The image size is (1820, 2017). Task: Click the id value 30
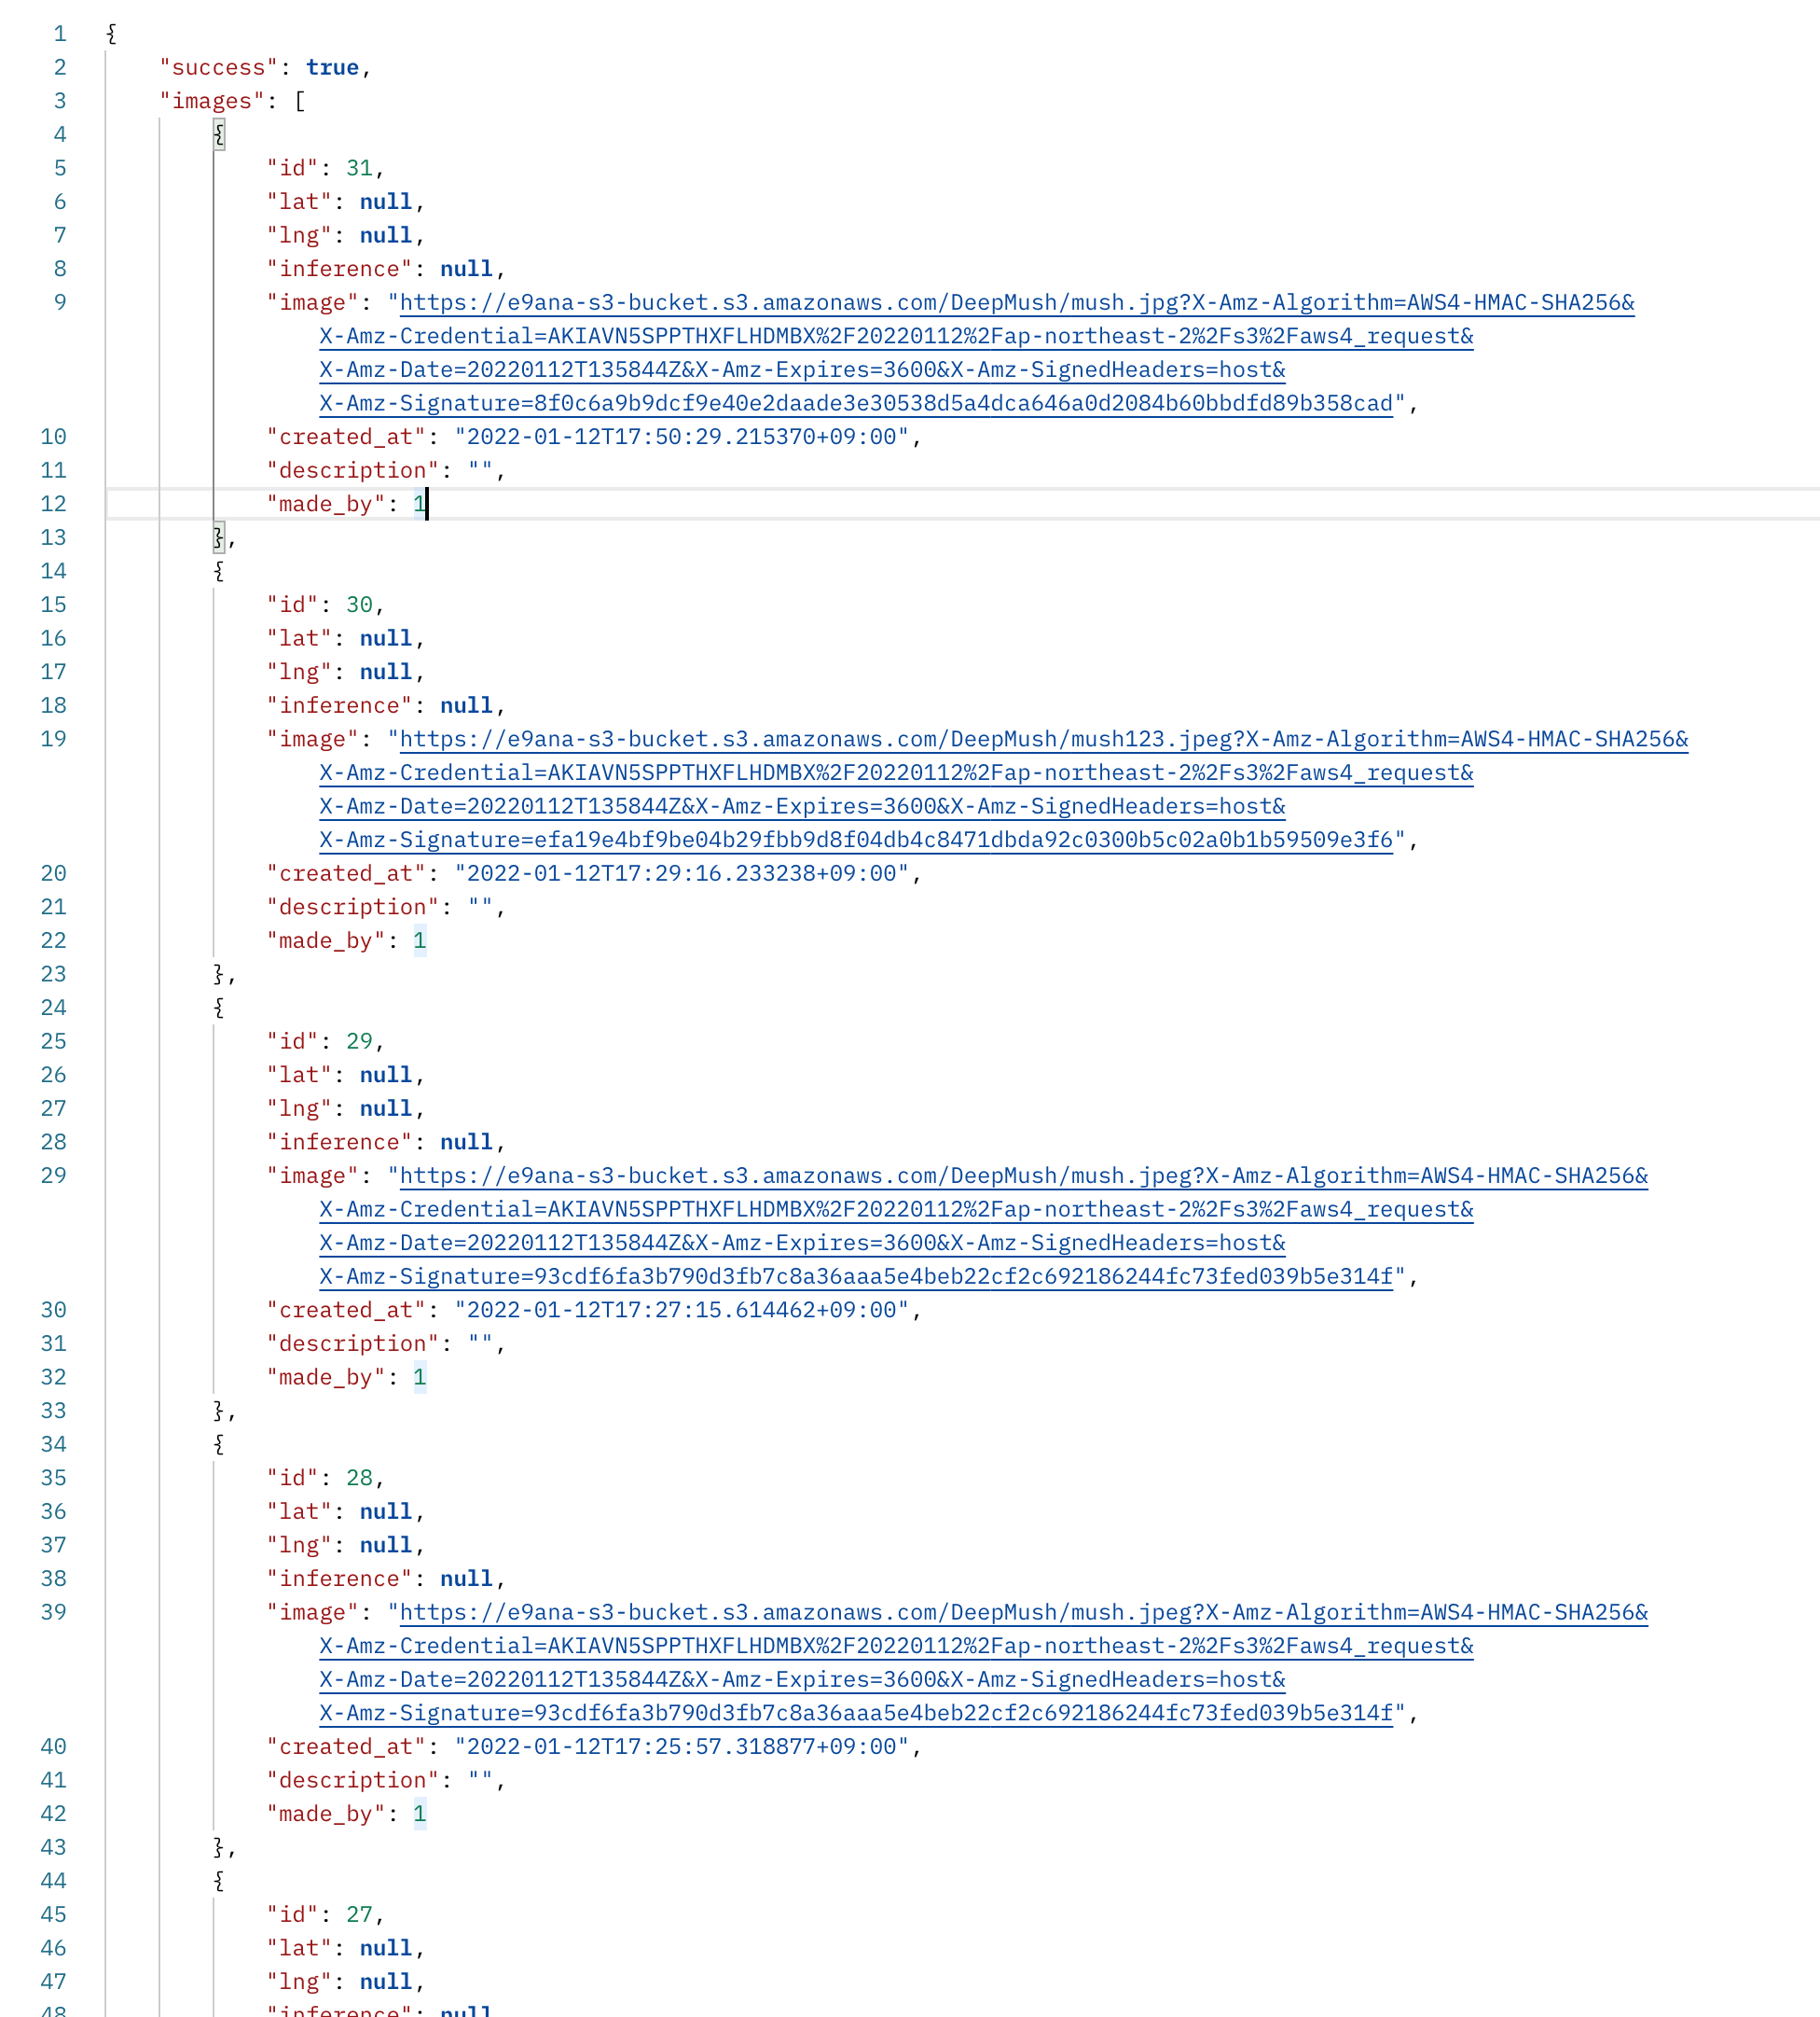coord(359,605)
